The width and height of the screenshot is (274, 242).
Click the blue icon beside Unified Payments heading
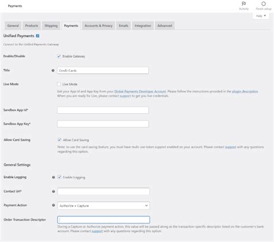[x=38, y=36]
